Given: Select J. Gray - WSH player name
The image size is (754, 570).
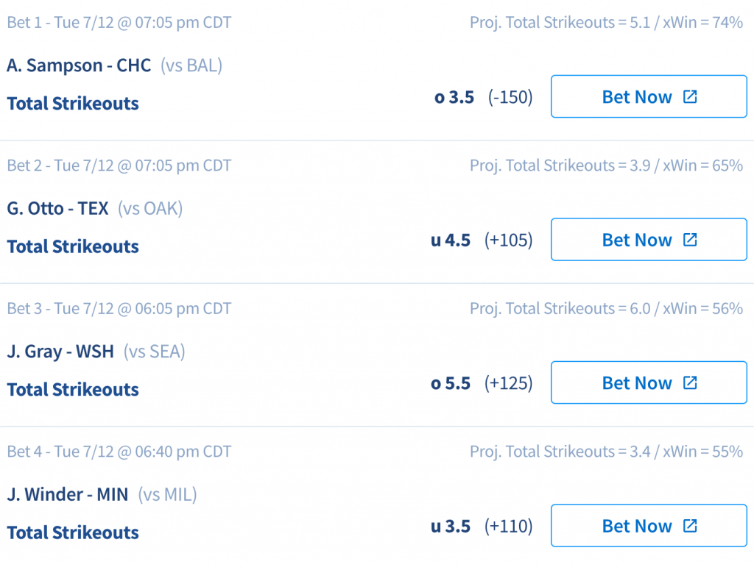Looking at the screenshot, I should pos(60,352).
